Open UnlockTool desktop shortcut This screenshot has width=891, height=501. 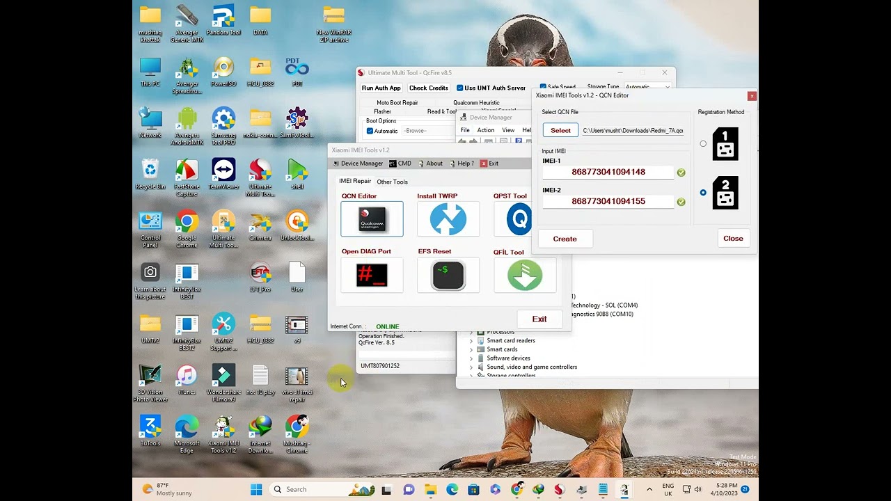[x=297, y=225]
